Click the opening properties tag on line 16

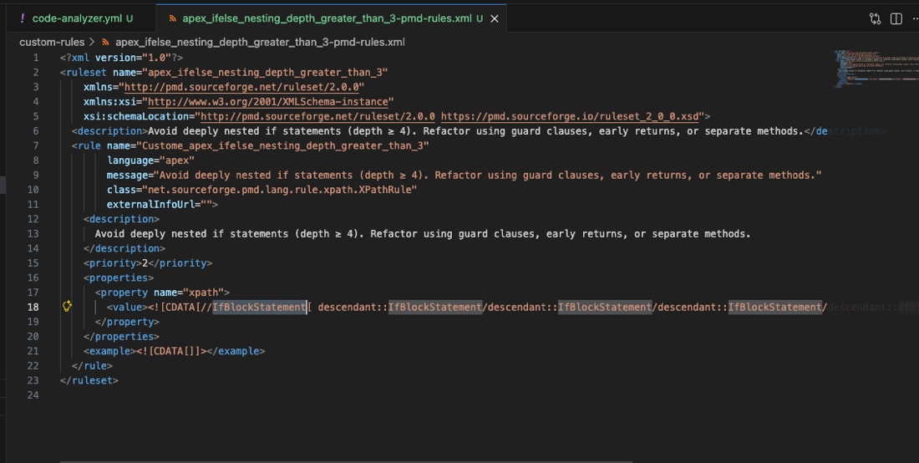coord(119,277)
